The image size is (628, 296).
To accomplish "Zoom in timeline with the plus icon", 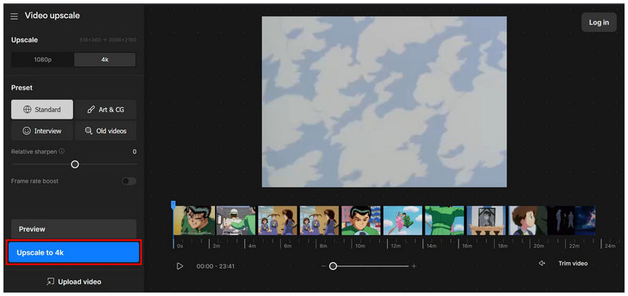I will point(414,266).
